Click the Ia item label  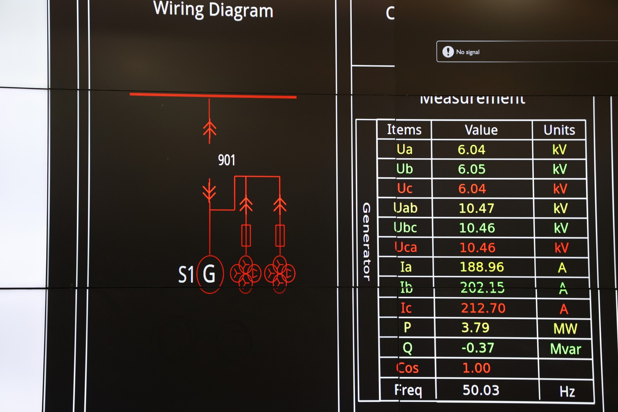point(406,267)
